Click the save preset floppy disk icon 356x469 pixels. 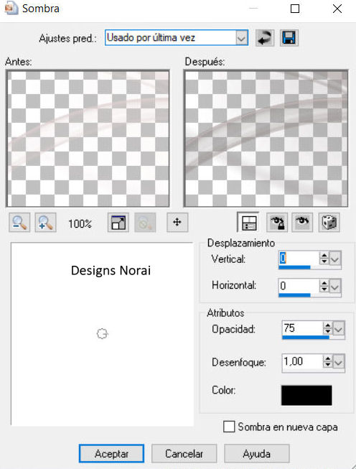point(289,38)
